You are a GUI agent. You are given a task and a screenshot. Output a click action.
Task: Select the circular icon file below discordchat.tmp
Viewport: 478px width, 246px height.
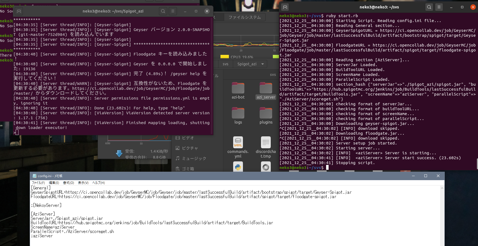(x=266, y=166)
